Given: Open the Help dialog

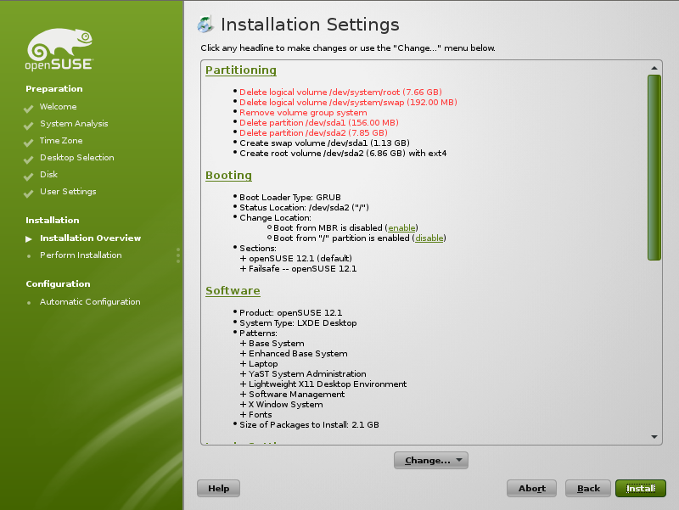Looking at the screenshot, I should click(219, 488).
